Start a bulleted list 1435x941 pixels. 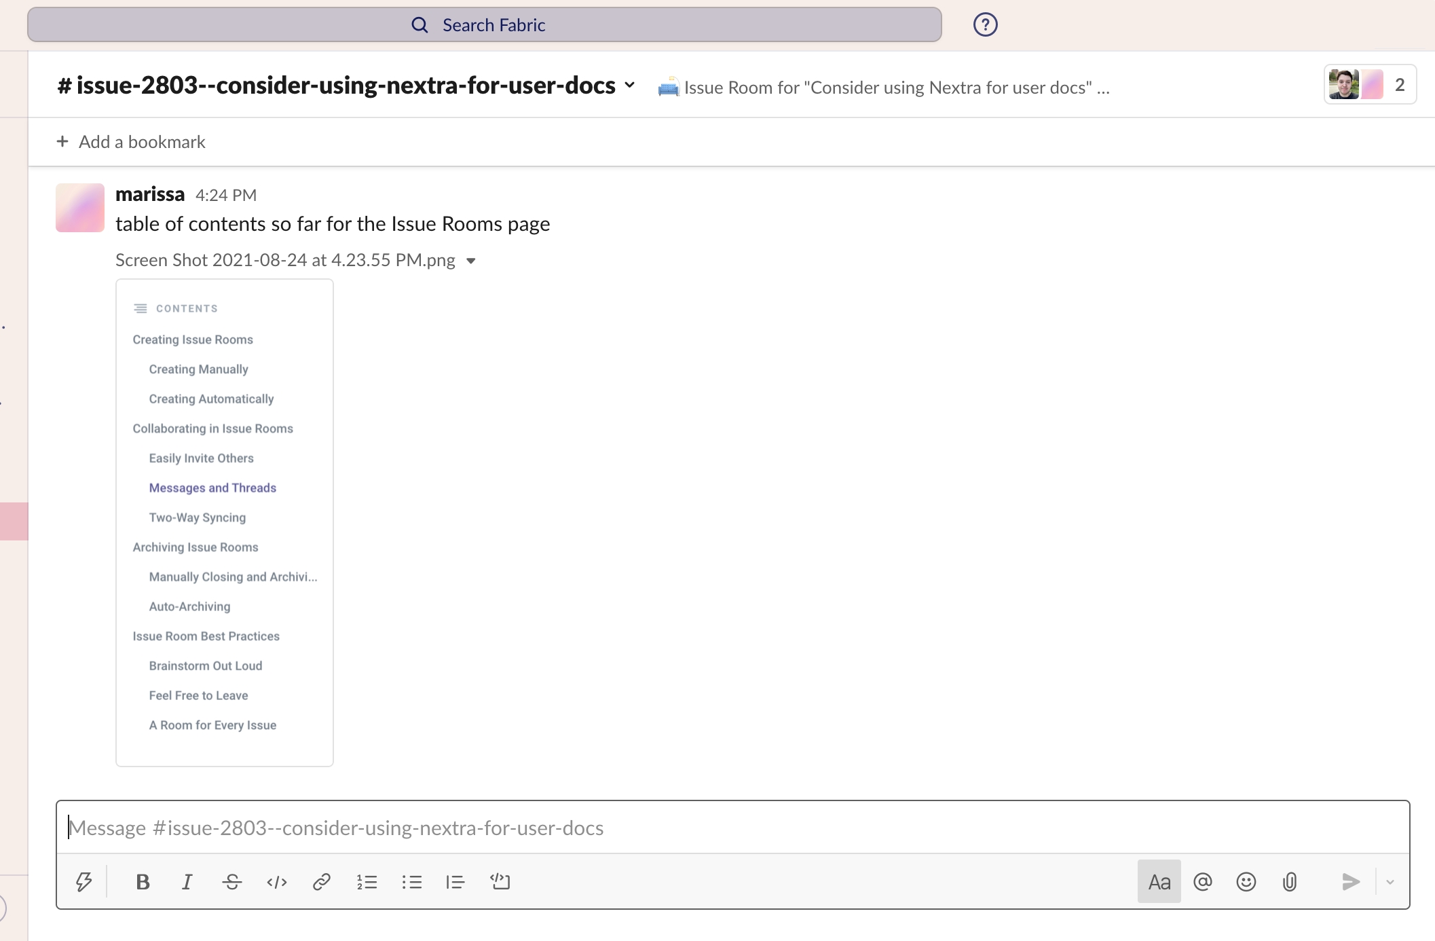(x=411, y=882)
